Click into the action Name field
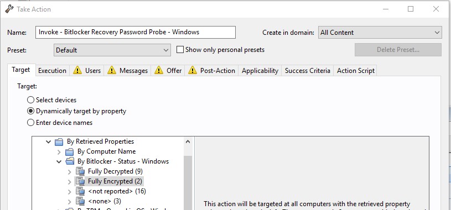The height and width of the screenshot is (210, 451). [136, 32]
